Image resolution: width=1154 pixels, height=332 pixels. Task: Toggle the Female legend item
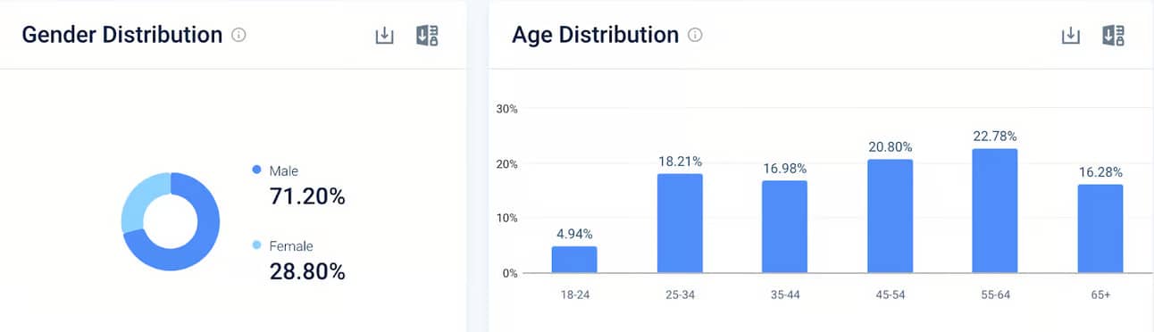click(x=282, y=245)
